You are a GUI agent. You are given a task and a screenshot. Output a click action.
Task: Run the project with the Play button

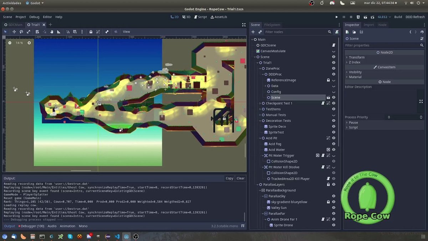coord(337,17)
